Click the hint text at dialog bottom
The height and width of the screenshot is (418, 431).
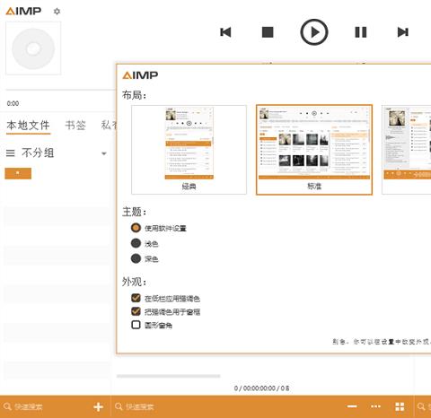(382, 342)
